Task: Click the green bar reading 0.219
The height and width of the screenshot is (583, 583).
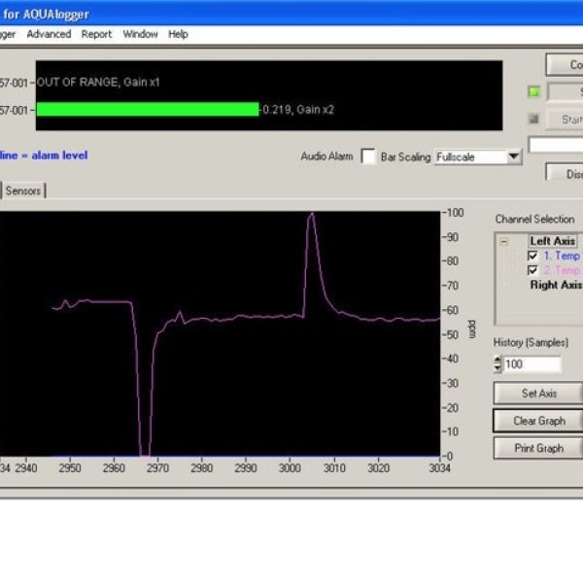Action: [148, 109]
